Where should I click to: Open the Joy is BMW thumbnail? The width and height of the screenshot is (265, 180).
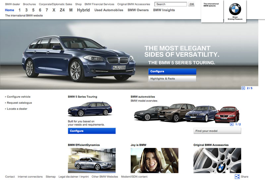pyautogui.click(x=154, y=161)
